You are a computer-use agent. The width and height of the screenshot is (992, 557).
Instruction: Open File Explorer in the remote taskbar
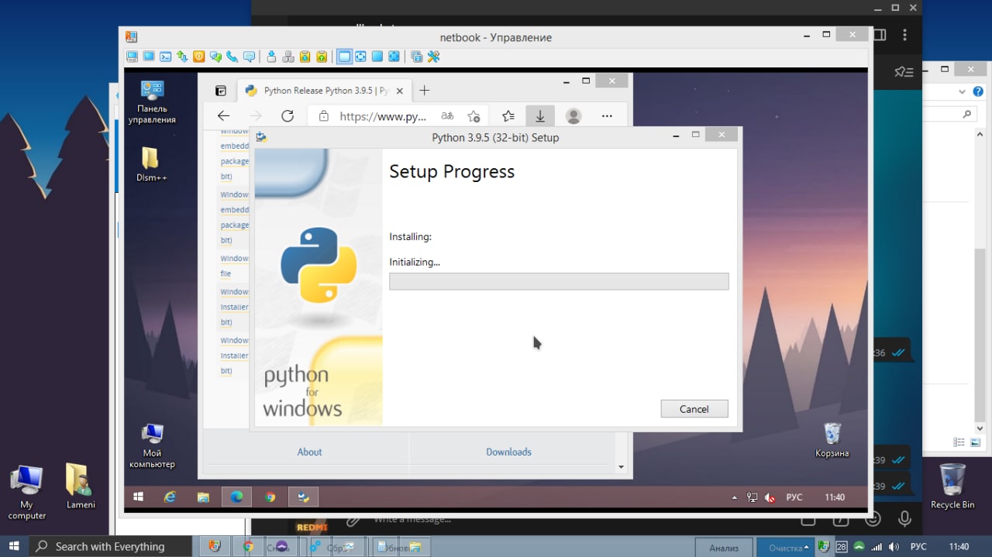(x=203, y=497)
